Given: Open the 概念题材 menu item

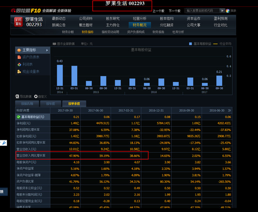Looking at the screenshot, I should coord(86,25).
